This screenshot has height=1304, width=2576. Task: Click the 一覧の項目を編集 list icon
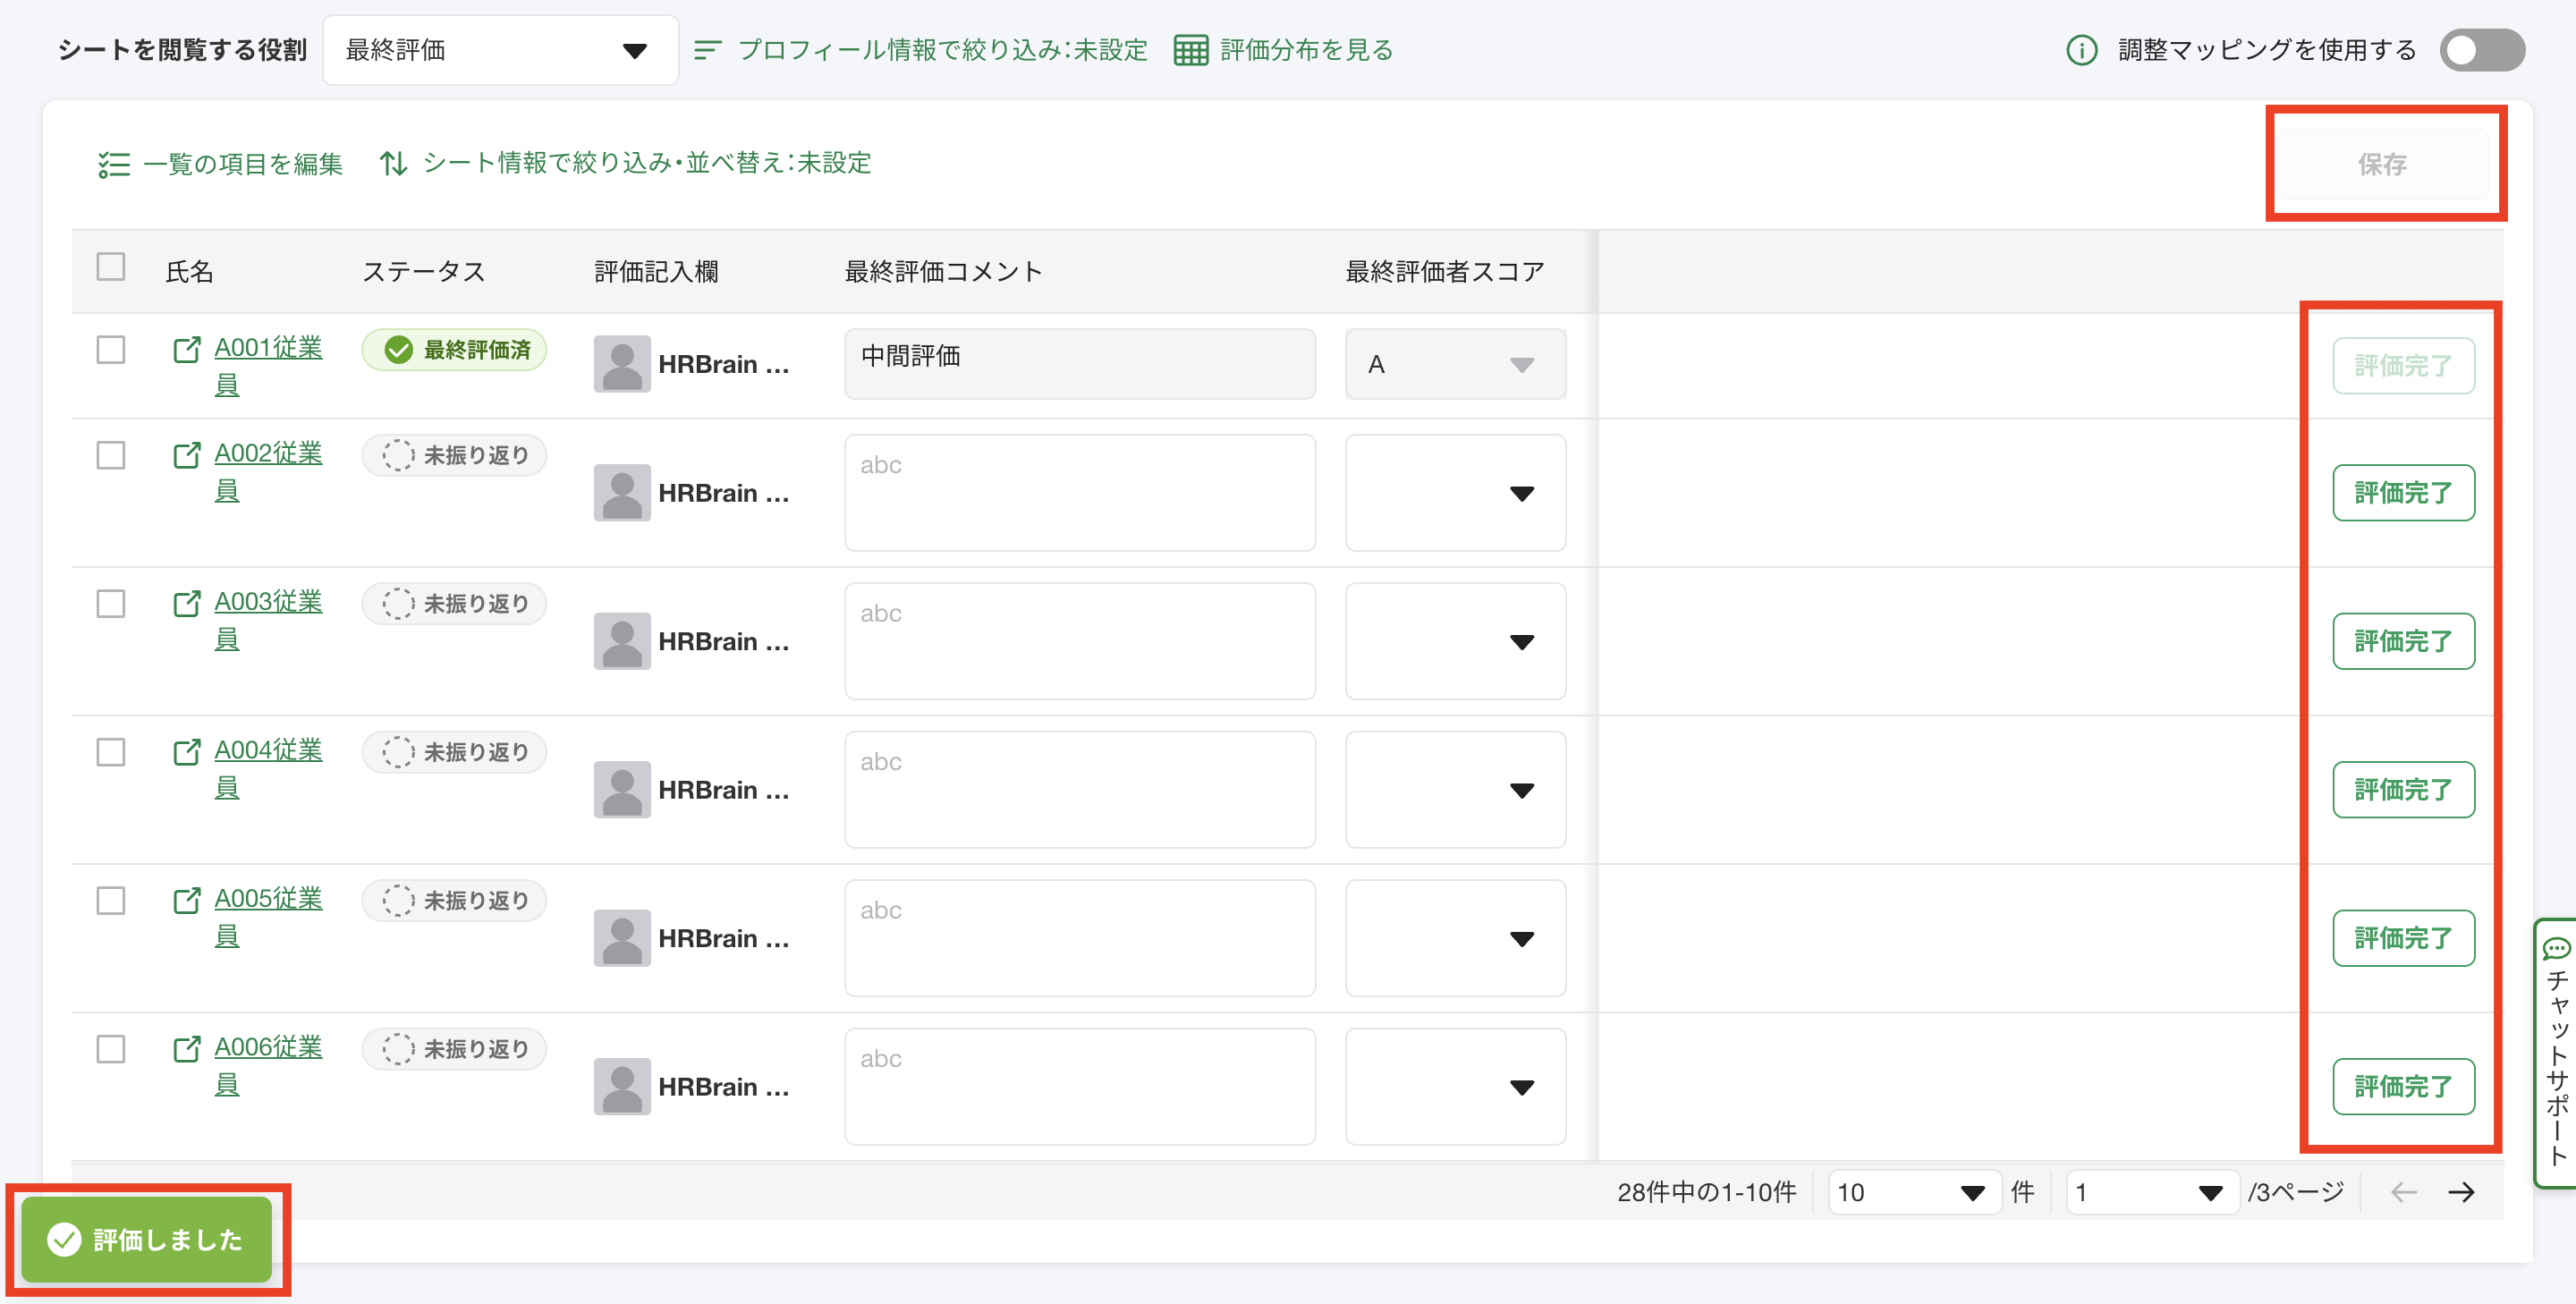(114, 164)
